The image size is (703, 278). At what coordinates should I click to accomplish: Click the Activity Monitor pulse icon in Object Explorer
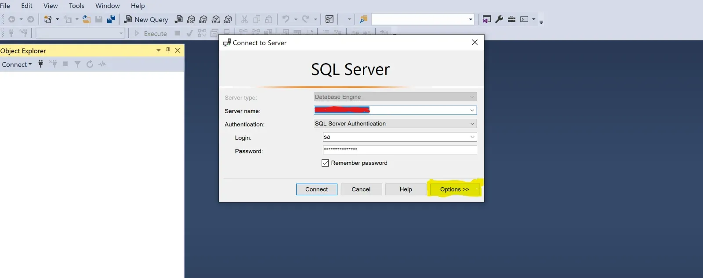coord(102,64)
